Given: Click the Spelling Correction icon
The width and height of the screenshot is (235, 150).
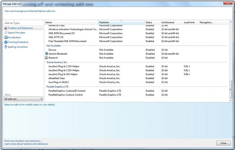Looking at the screenshot, I should tap(6, 47).
